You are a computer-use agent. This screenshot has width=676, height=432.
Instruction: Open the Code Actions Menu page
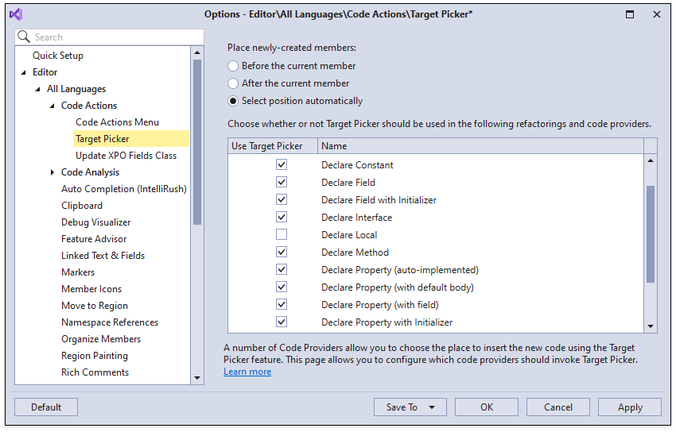(x=117, y=122)
